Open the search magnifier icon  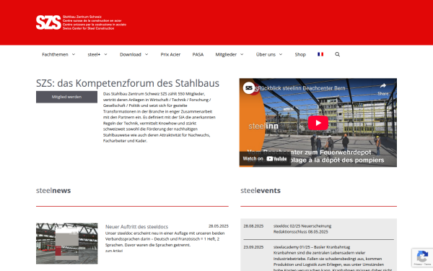[337, 54]
